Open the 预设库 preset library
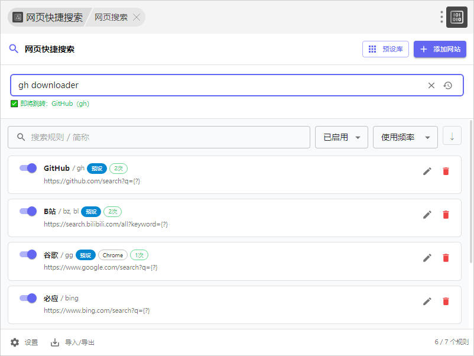The width and height of the screenshot is (474, 356). pyautogui.click(x=385, y=49)
